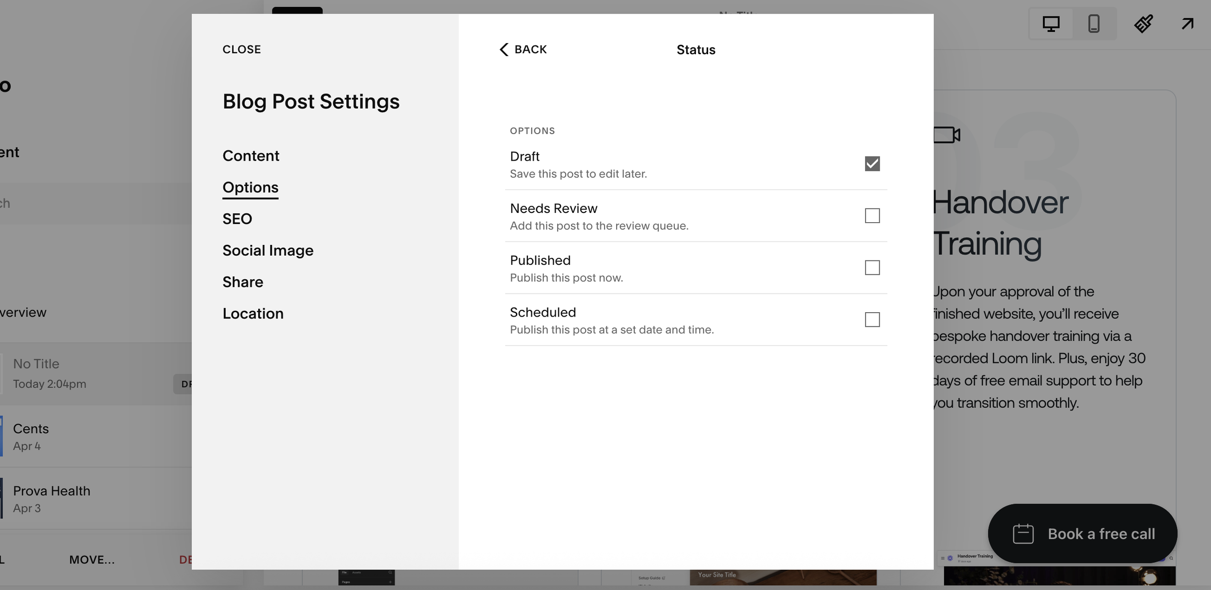Click the Move... button

(x=92, y=560)
